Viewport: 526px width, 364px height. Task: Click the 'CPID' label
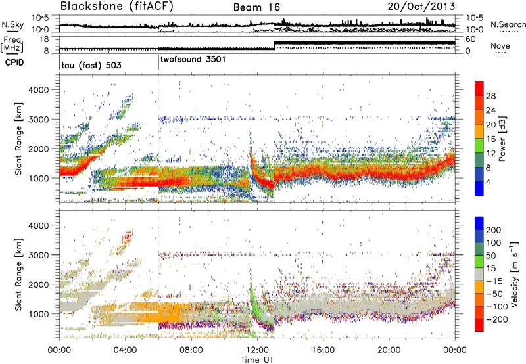point(14,62)
